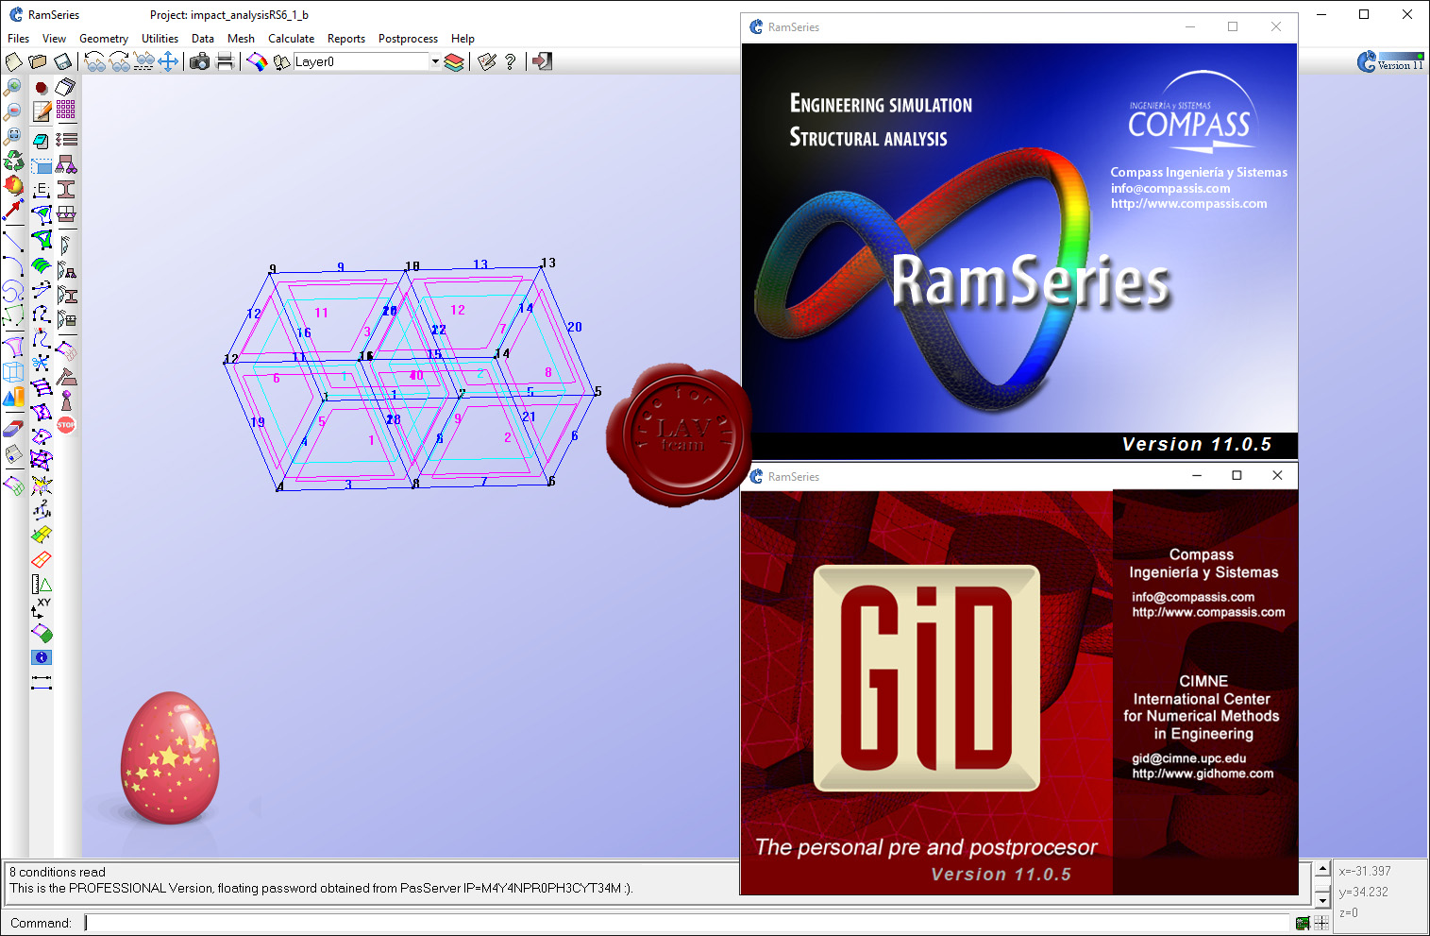Click the zoom in magnifier icon

pyautogui.click(x=13, y=88)
